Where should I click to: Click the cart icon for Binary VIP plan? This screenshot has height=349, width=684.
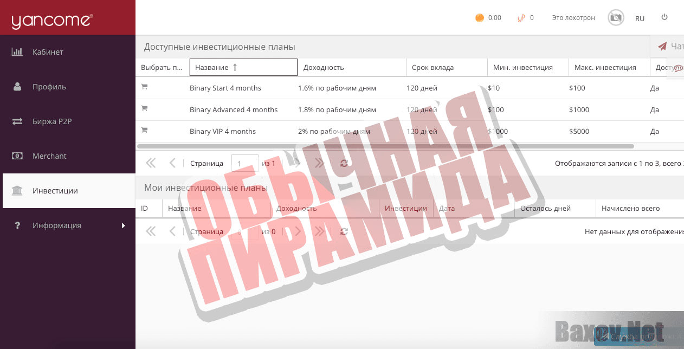coord(144,130)
